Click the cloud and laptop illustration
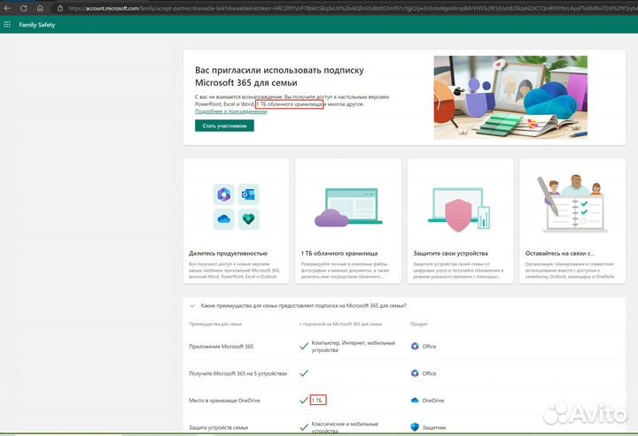 [348, 208]
